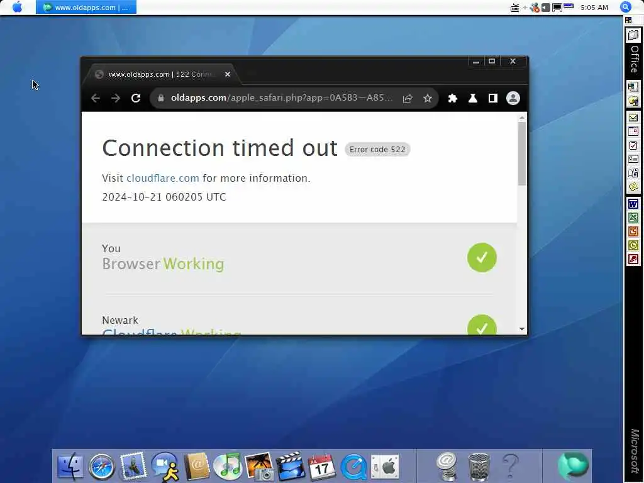
Task: Reload the oldapps.com page
Action: (136, 98)
